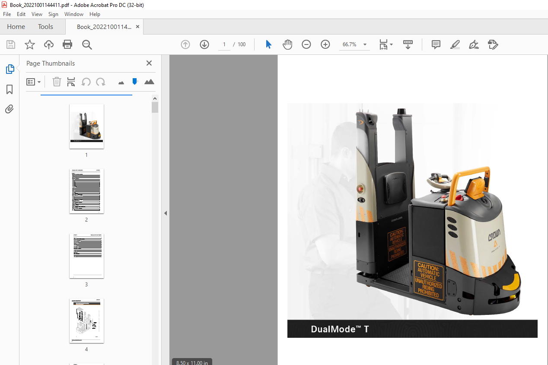548x365 pixels.
Task: Click the upload to cloud icon
Action: (x=49, y=44)
